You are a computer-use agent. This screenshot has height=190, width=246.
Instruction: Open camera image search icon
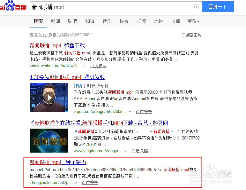coord(196,7)
